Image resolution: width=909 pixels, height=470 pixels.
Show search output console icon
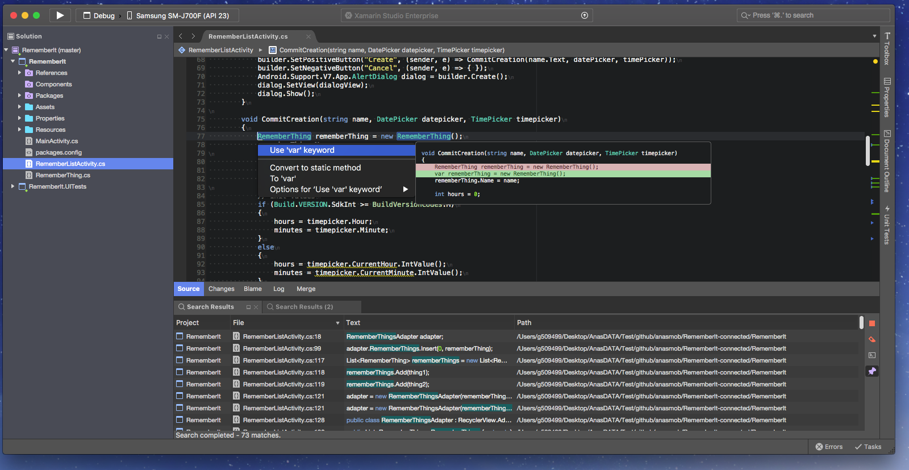[x=872, y=355]
